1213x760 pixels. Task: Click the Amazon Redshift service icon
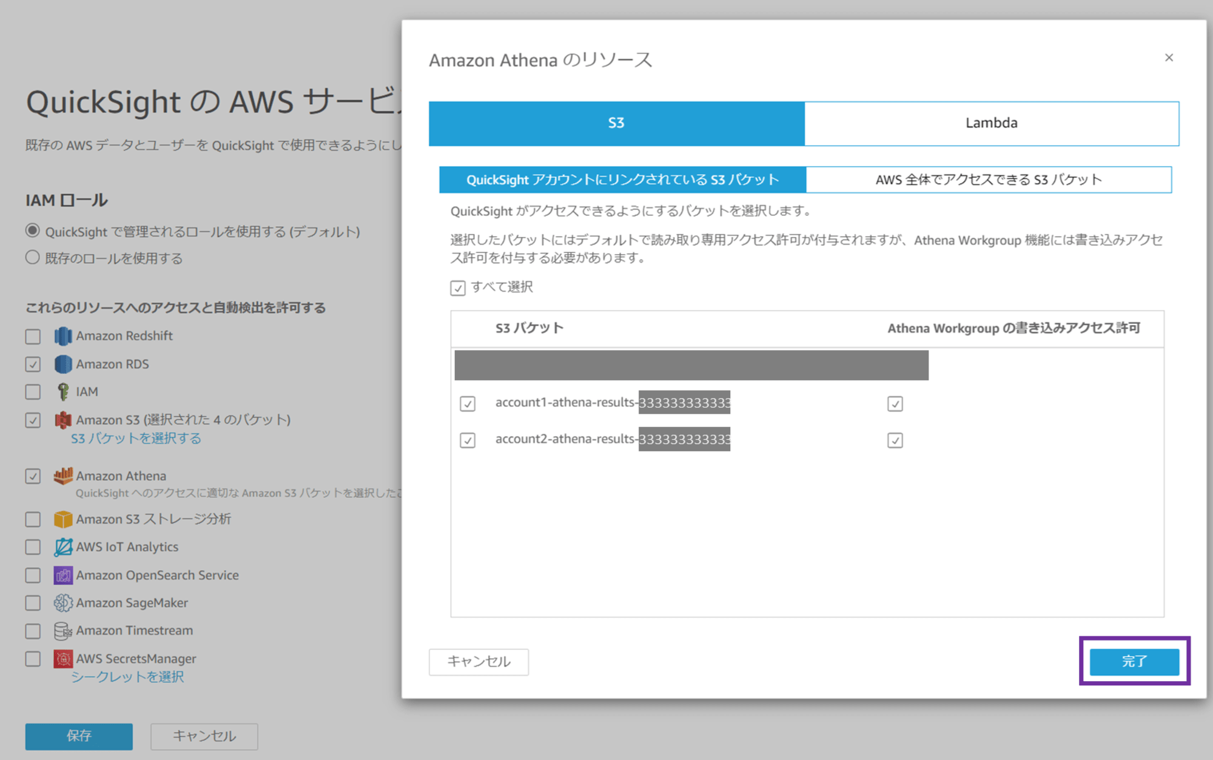(x=63, y=336)
